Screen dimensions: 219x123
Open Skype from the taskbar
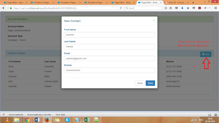tap(67, 120)
